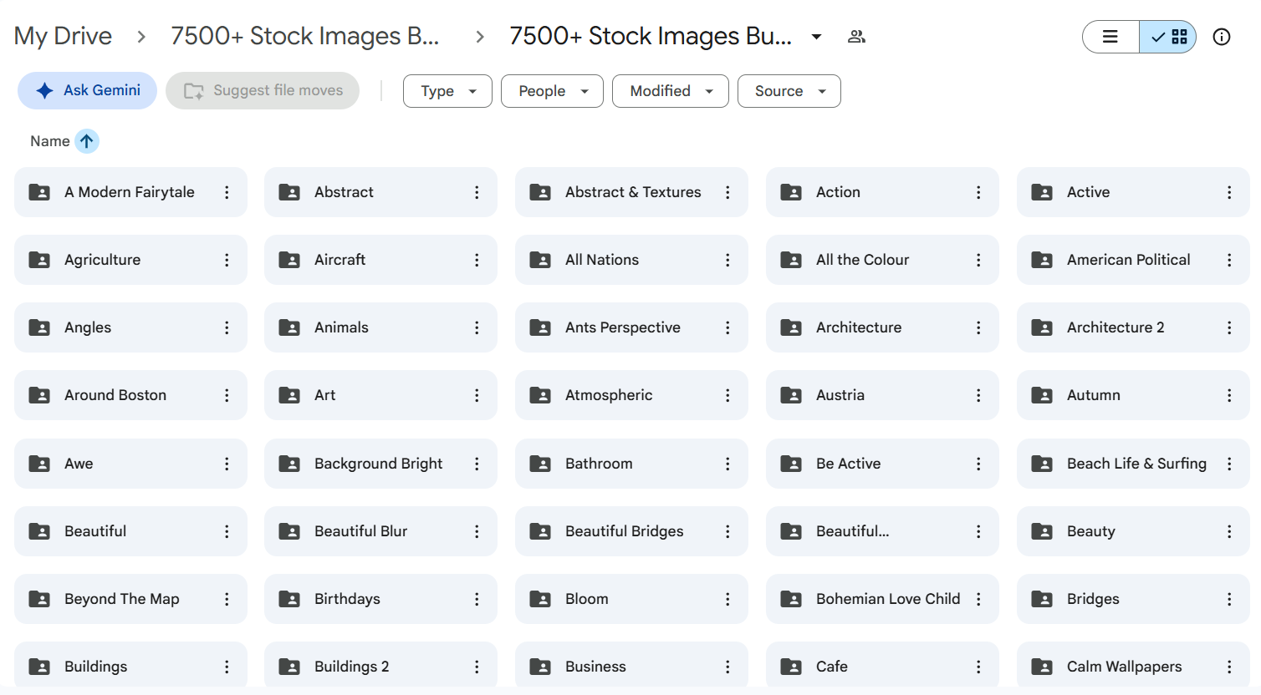Open more actions for Abstract & Textures
The height and width of the screenshot is (695, 1261).
[727, 192]
